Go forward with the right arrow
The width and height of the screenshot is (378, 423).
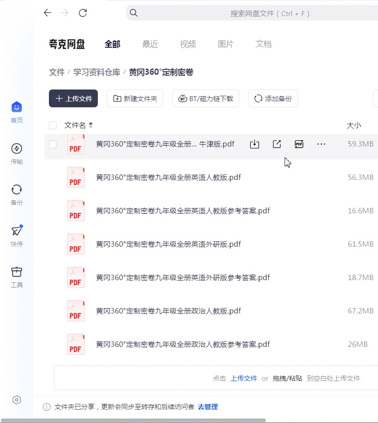(x=64, y=12)
